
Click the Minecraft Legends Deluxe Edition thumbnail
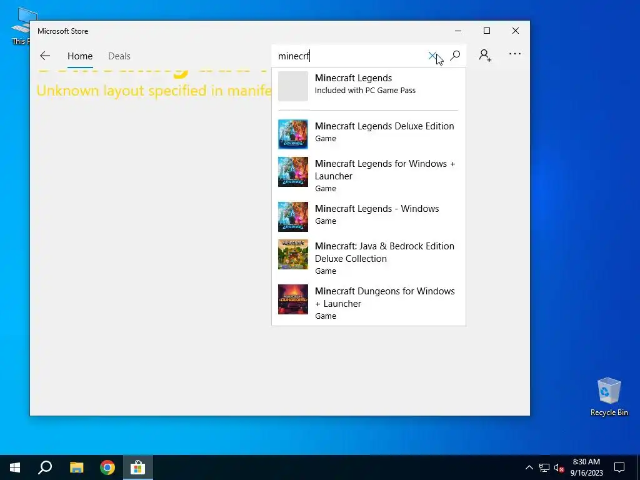(x=293, y=134)
